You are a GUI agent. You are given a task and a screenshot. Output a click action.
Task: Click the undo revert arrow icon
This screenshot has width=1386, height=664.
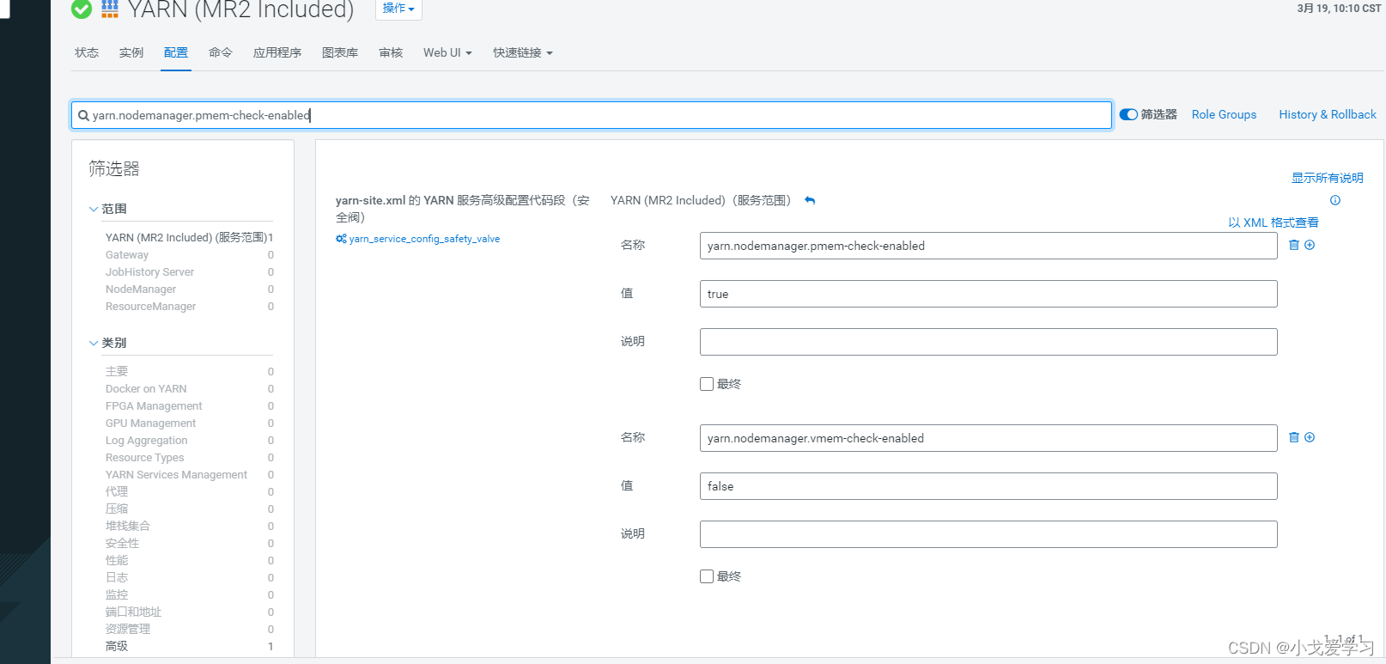coord(810,200)
